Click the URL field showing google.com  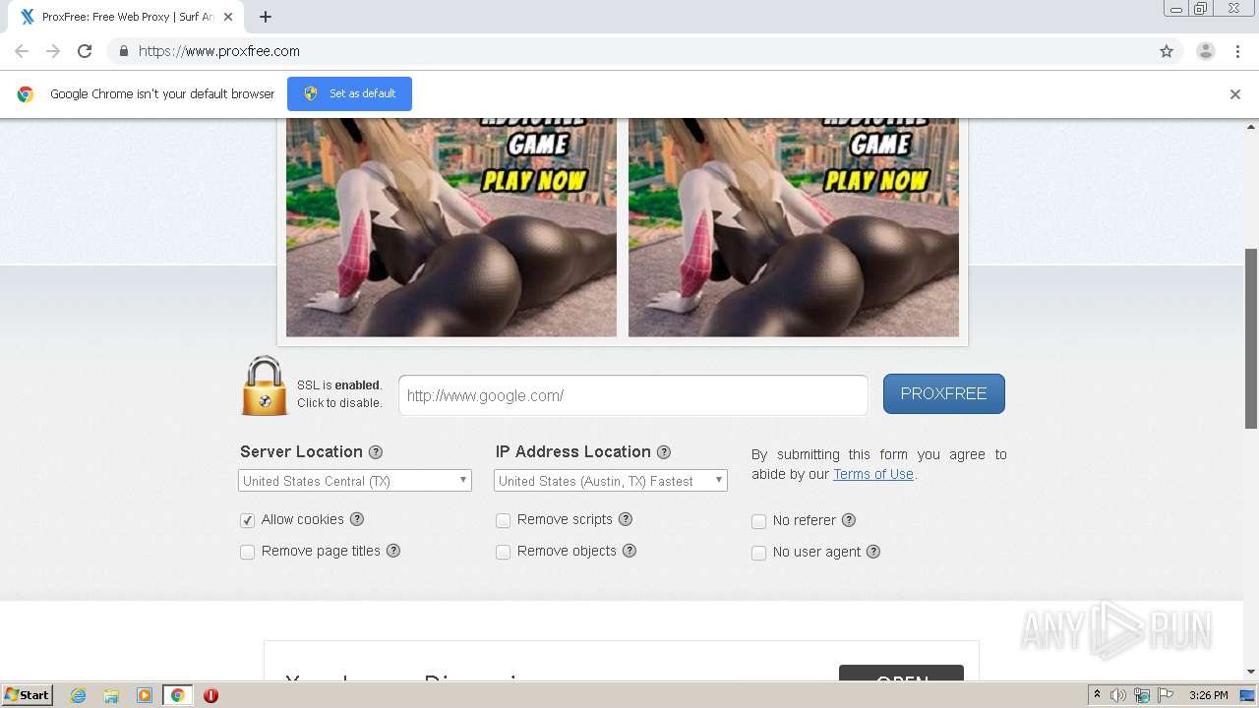(633, 395)
